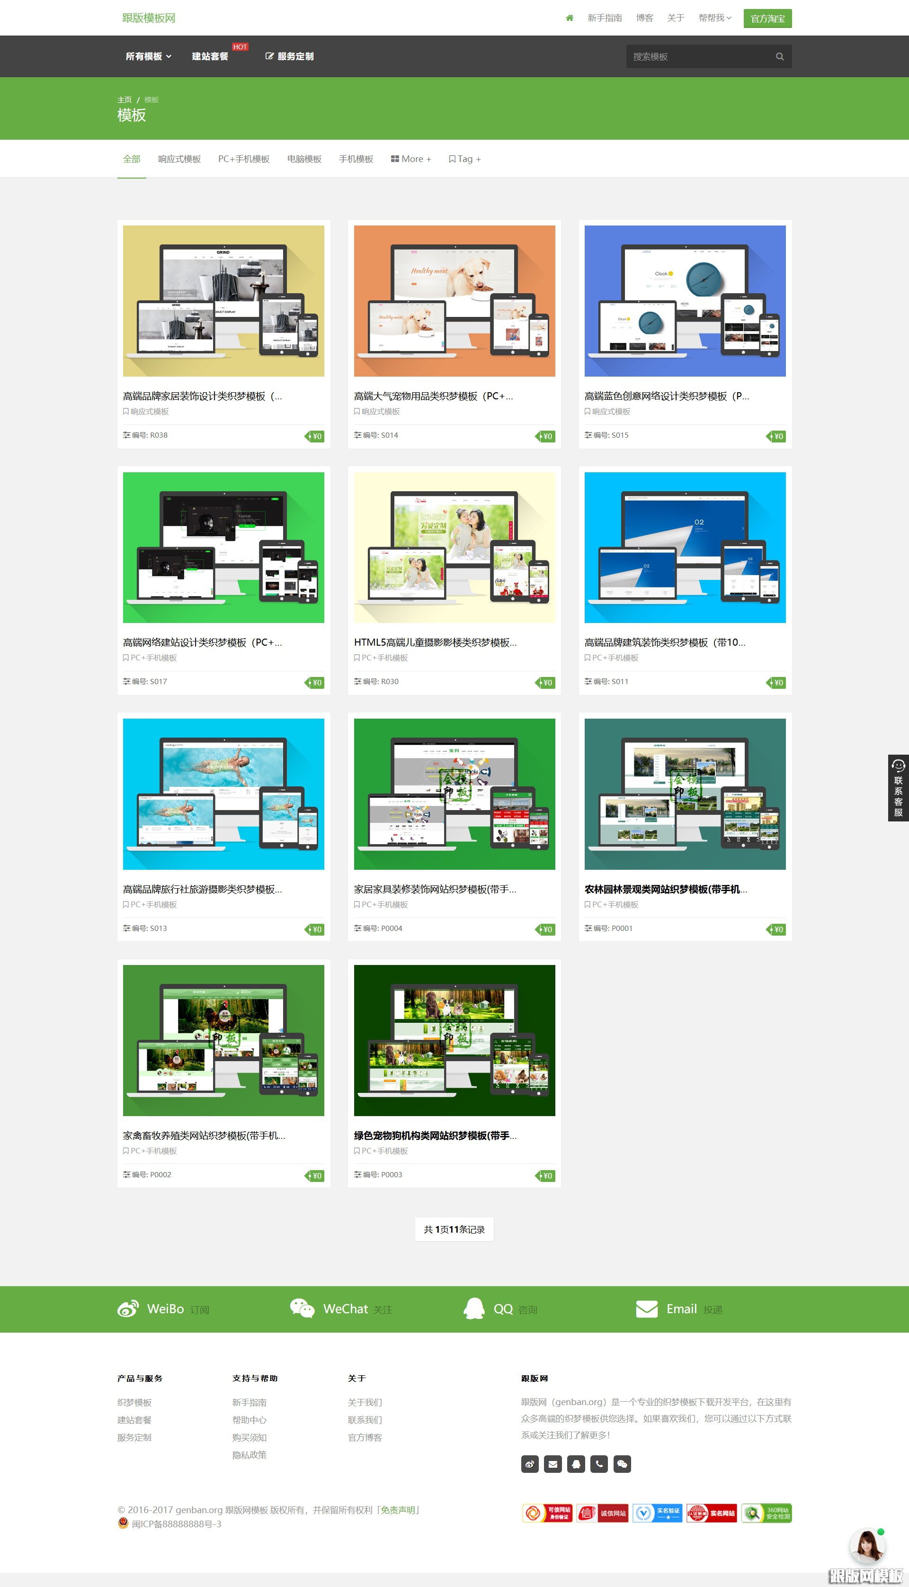This screenshot has height=1587, width=909.
Task: Switch to the 响应式模板 tab
Action: point(179,159)
